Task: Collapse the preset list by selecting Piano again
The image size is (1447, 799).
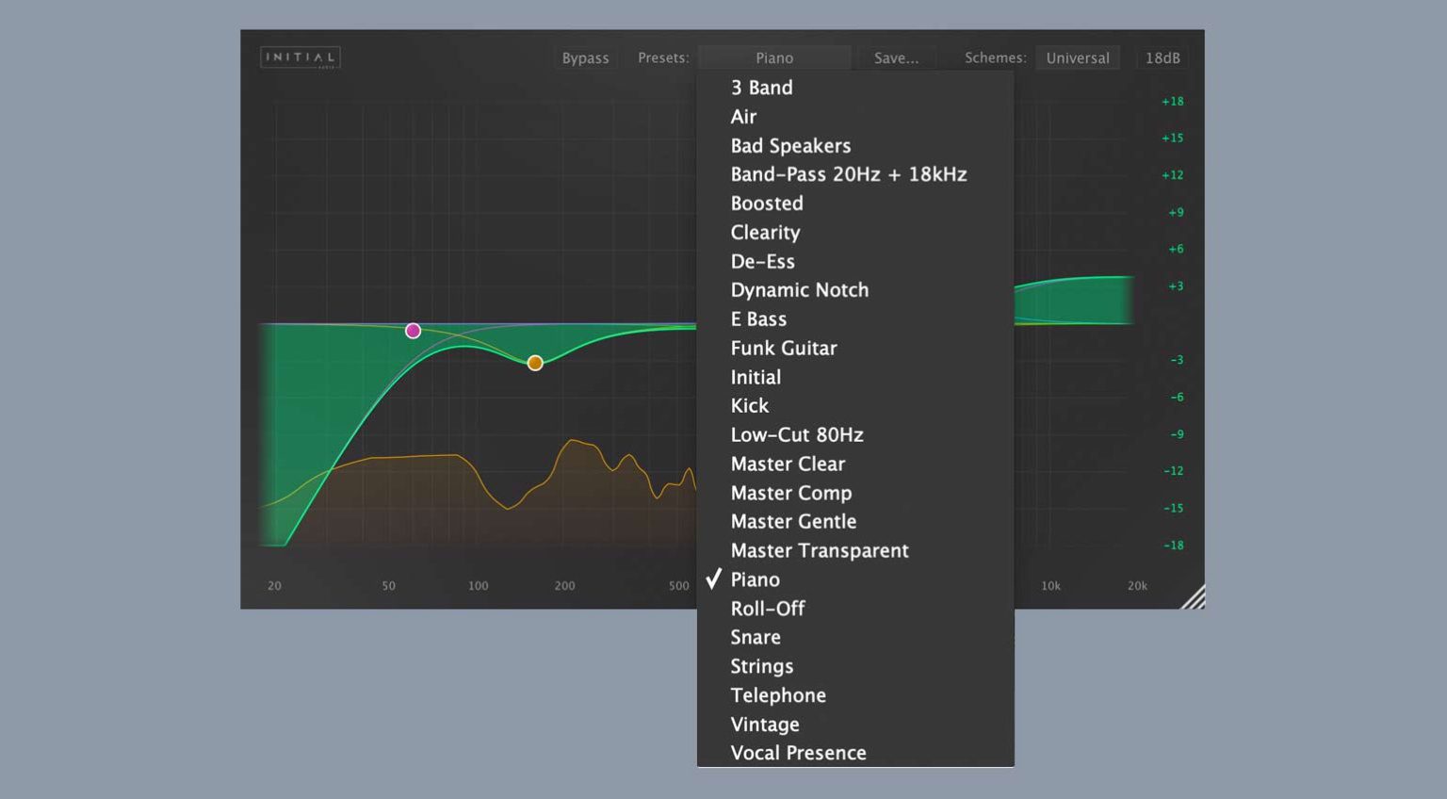Action: tap(755, 579)
